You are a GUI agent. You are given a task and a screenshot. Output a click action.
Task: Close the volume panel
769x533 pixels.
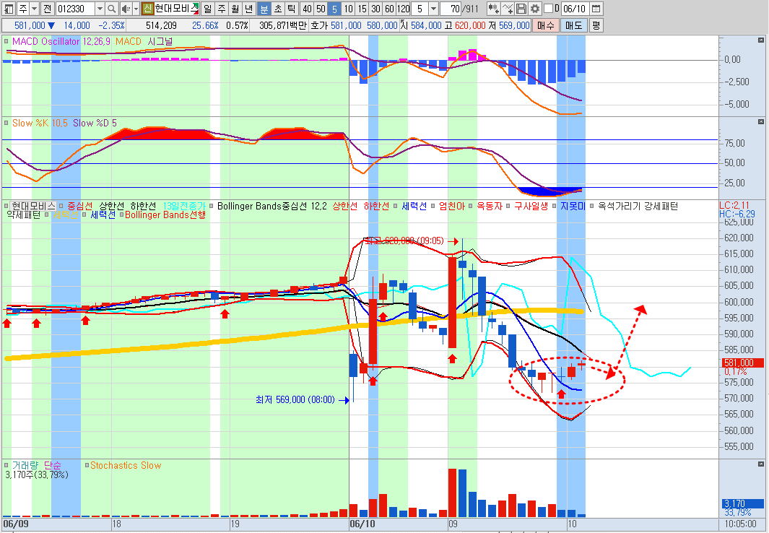click(760, 464)
